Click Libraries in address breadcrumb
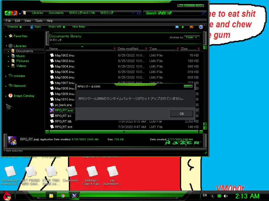 pos(37,13)
